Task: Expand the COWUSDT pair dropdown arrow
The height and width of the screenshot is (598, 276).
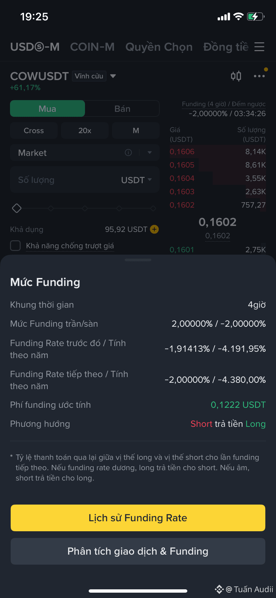Action: point(113,76)
